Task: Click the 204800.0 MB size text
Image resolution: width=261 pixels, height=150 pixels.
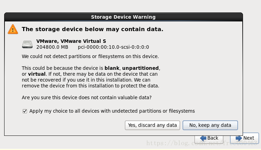Action: coord(52,47)
